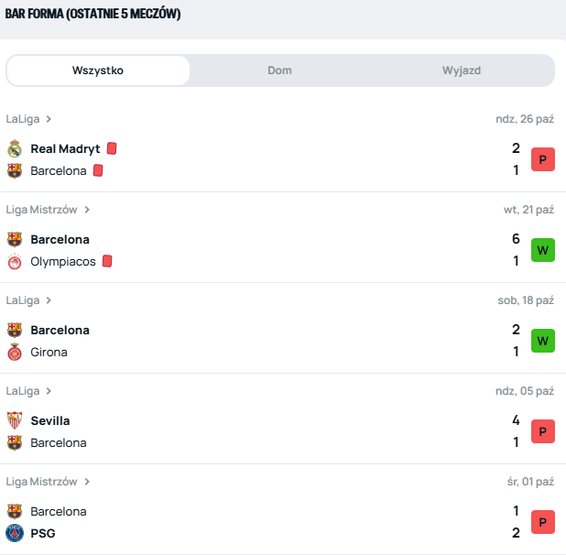
Task: Click the Girona club crest
Action: click(x=14, y=352)
